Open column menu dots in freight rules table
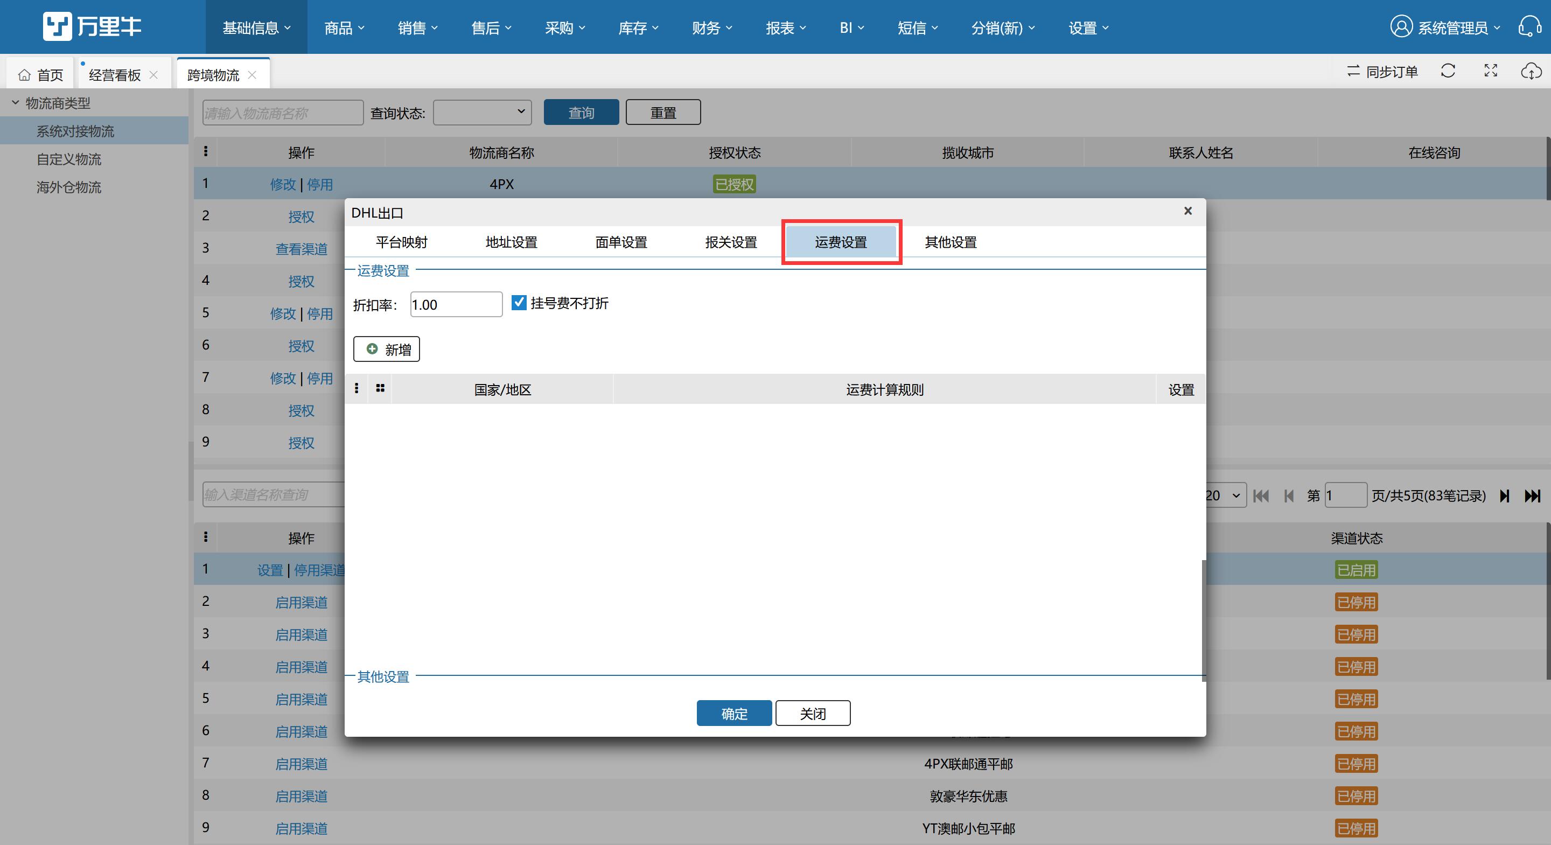1551x845 pixels. pos(357,388)
